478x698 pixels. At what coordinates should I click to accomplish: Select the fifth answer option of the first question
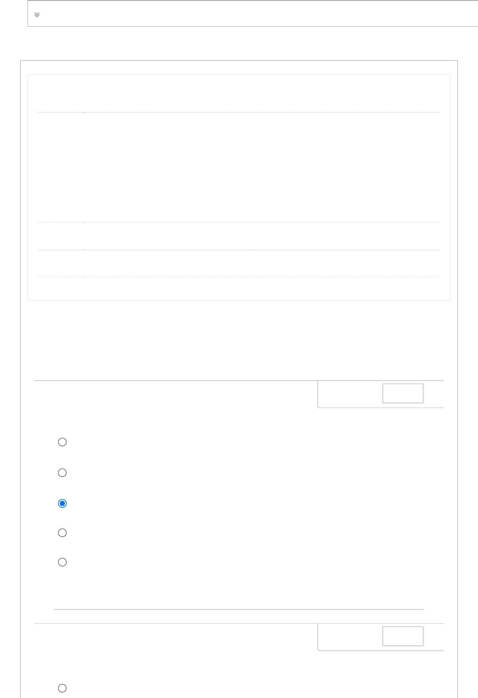[x=63, y=562]
